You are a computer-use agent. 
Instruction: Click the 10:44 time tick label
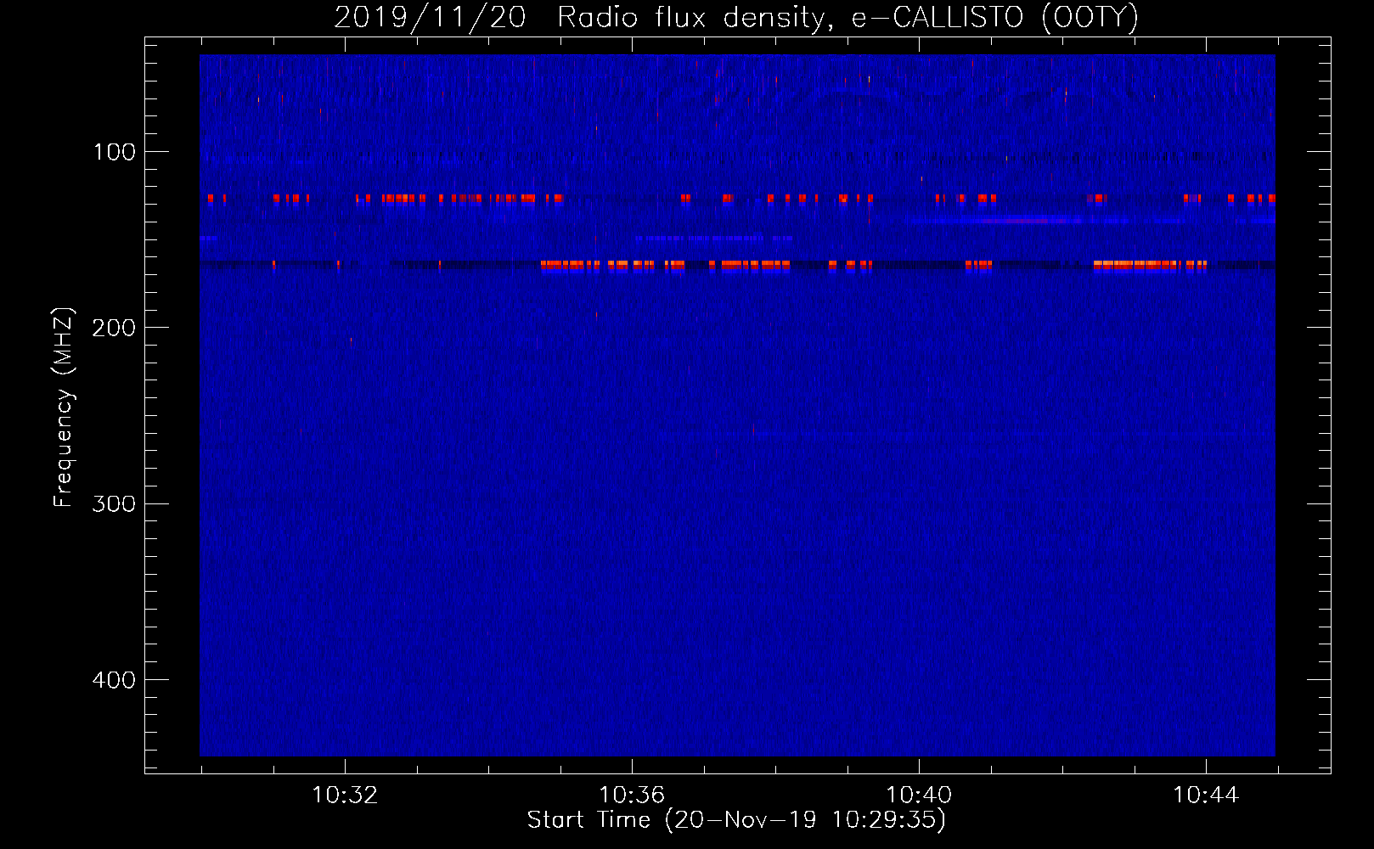(x=1206, y=796)
